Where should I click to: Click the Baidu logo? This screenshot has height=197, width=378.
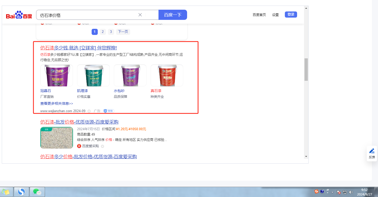tap(19, 15)
